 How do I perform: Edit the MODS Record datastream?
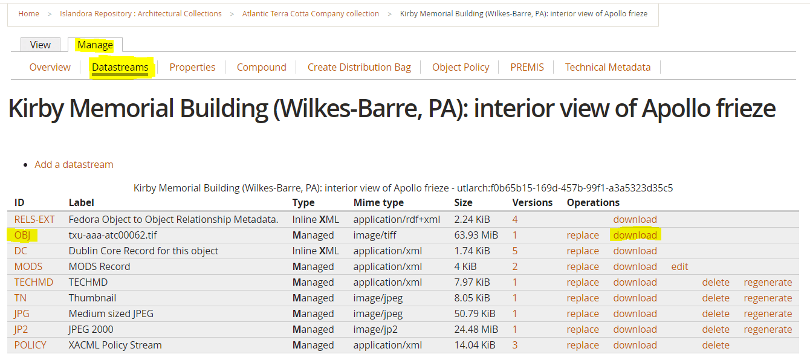click(x=679, y=266)
